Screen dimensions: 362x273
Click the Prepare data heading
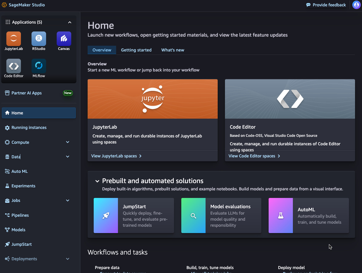[x=107, y=268]
